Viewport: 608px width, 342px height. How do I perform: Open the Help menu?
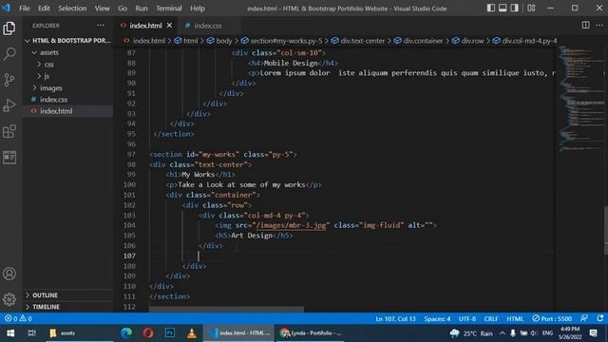tap(198, 9)
